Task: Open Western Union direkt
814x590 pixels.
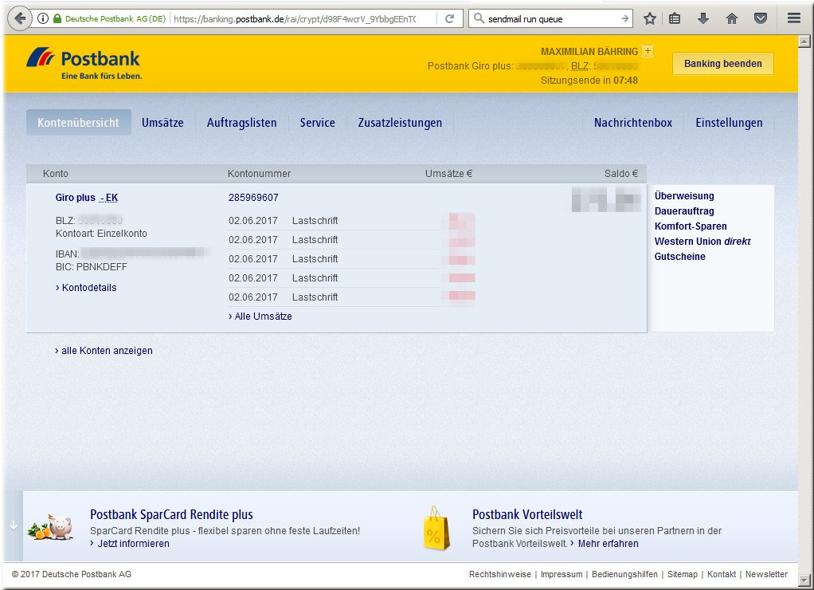Action: [702, 242]
